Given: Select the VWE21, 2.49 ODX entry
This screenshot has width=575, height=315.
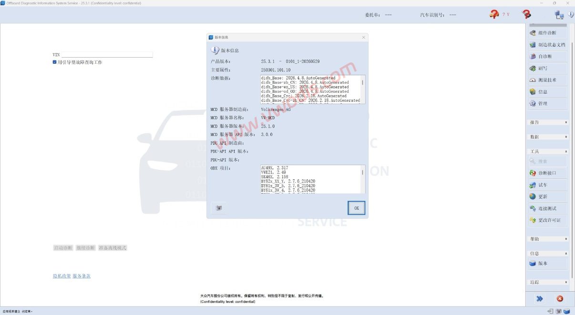Looking at the screenshot, I should point(274,172).
